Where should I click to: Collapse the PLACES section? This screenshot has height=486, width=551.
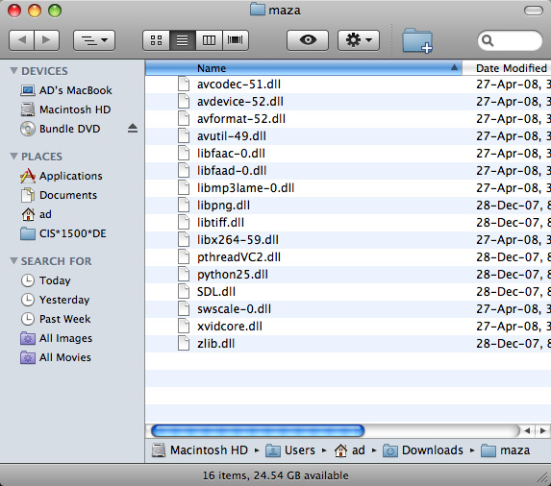(x=13, y=157)
